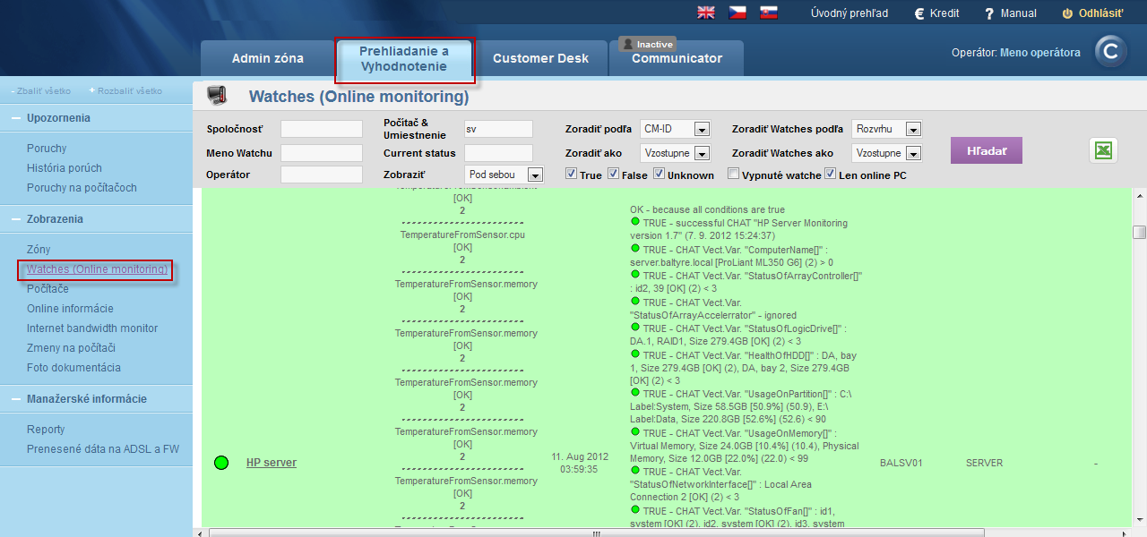Open História porúch in the sidebar
The width and height of the screenshot is (1147, 537).
pos(65,168)
